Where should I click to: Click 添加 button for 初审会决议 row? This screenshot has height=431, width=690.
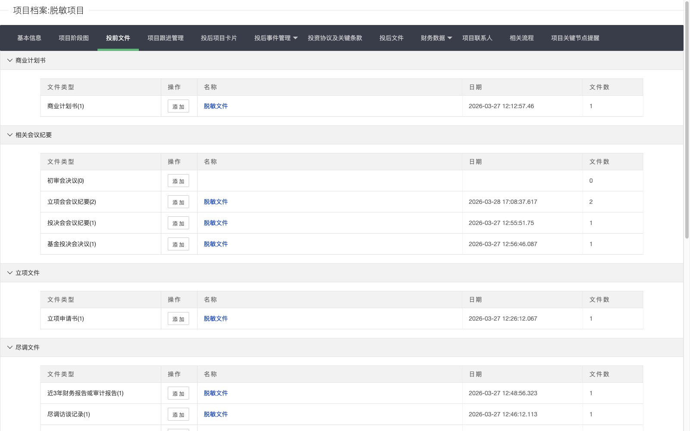point(178,181)
